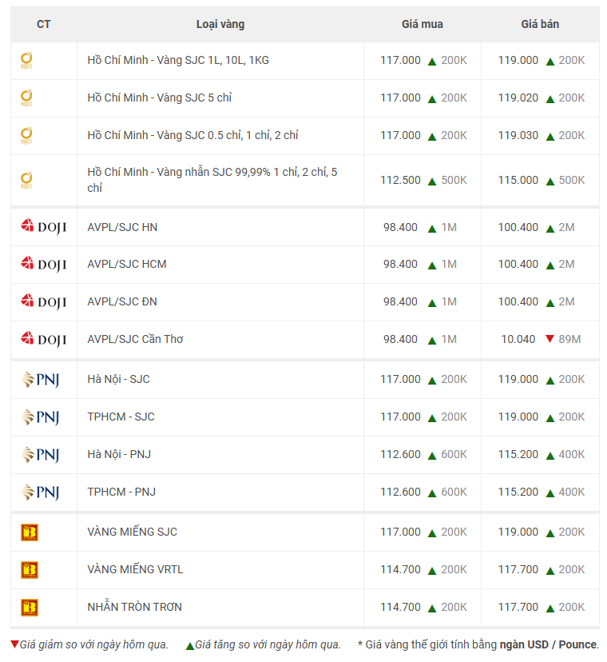Viewport: 607px width, 662px height.
Task: Click the Loại vàng column header
Action: click(x=220, y=25)
